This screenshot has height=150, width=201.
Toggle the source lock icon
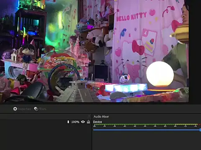tap(88, 122)
